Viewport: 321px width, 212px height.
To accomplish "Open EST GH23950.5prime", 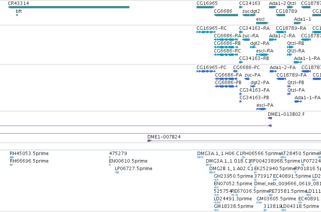I will [233, 176].
